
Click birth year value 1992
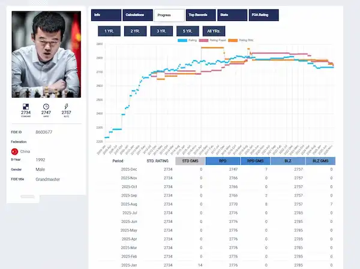coord(40,160)
